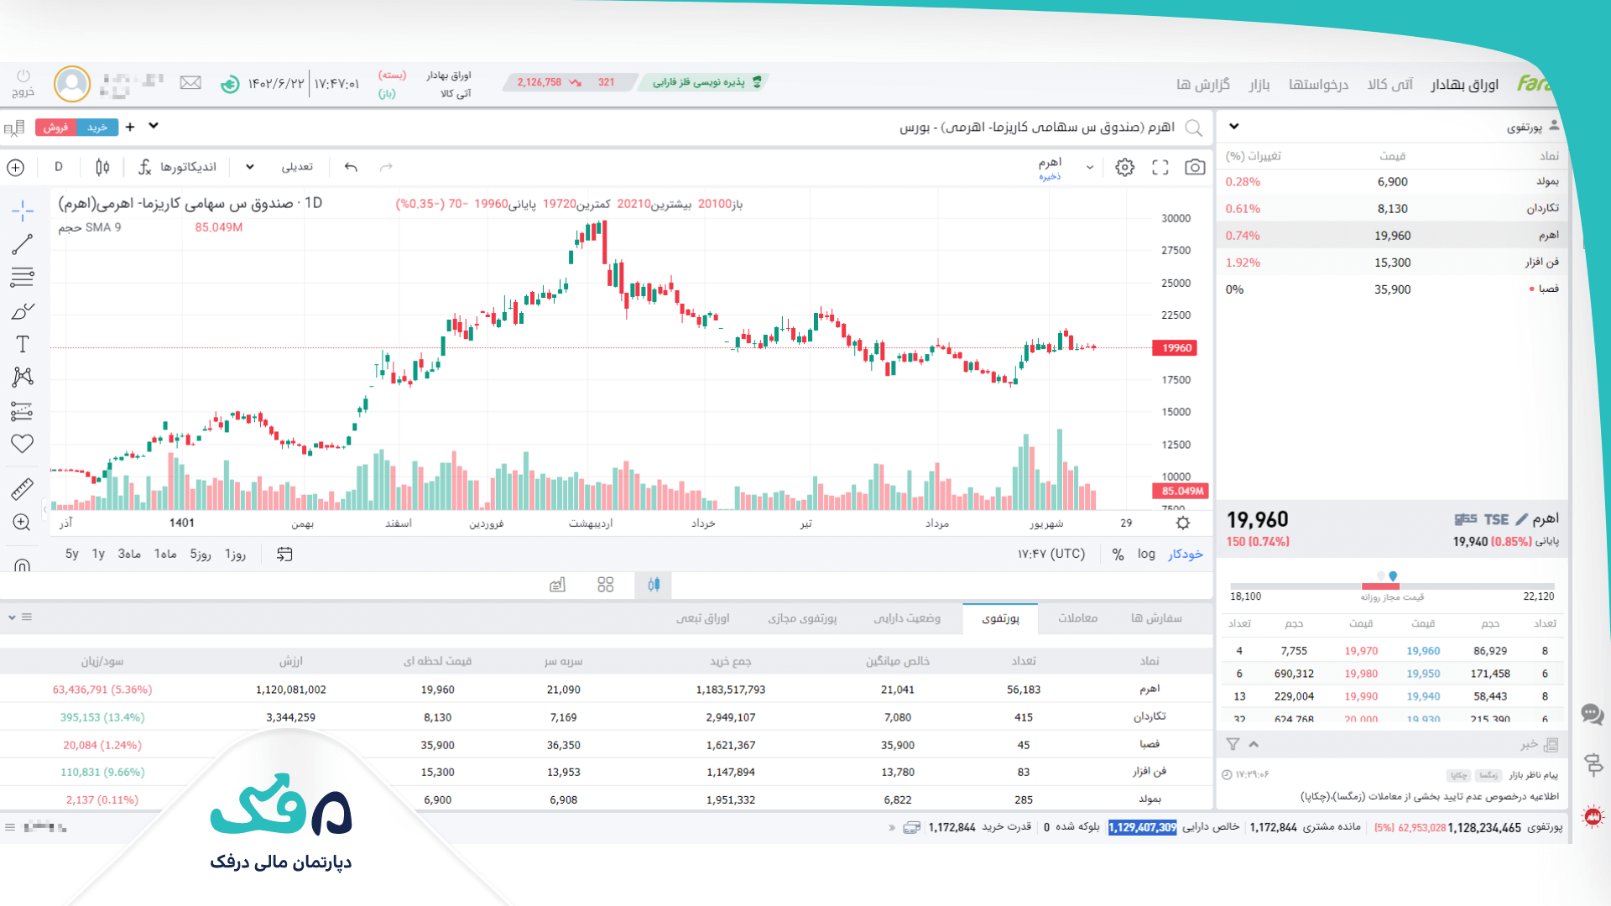This screenshot has width=1611, height=906.
Task: Redo the chart action
Action: [386, 167]
